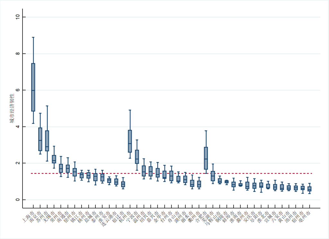Select the x-axis label 舟山市

click(174, 217)
